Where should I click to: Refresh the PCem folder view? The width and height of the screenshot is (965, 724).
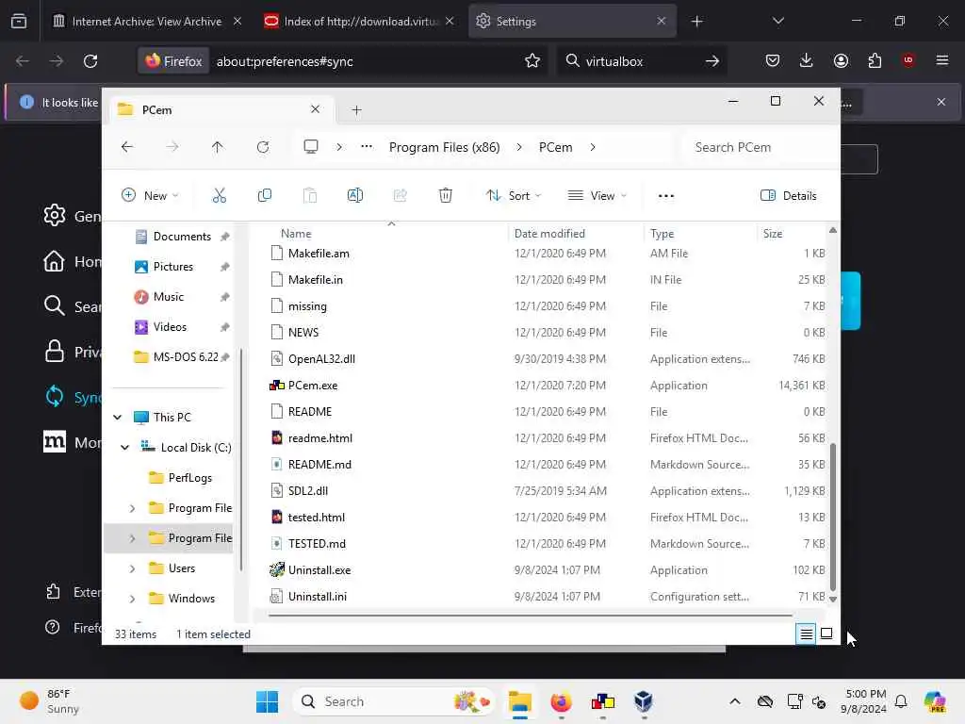coord(263,146)
